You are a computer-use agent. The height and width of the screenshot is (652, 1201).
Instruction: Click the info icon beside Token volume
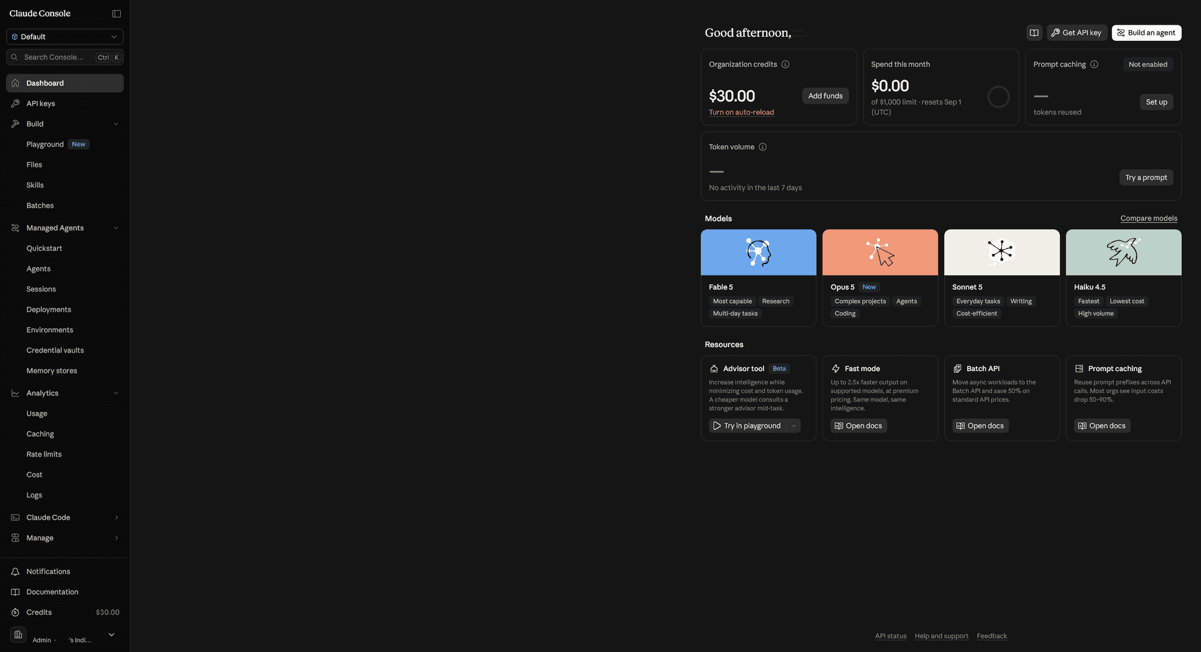tap(762, 147)
